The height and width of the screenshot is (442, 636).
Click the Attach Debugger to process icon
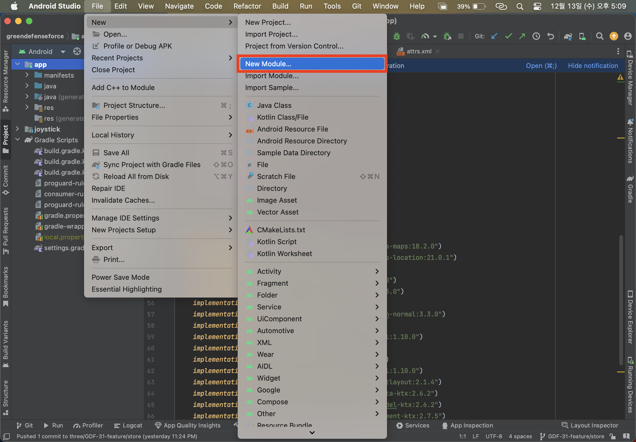tap(447, 36)
